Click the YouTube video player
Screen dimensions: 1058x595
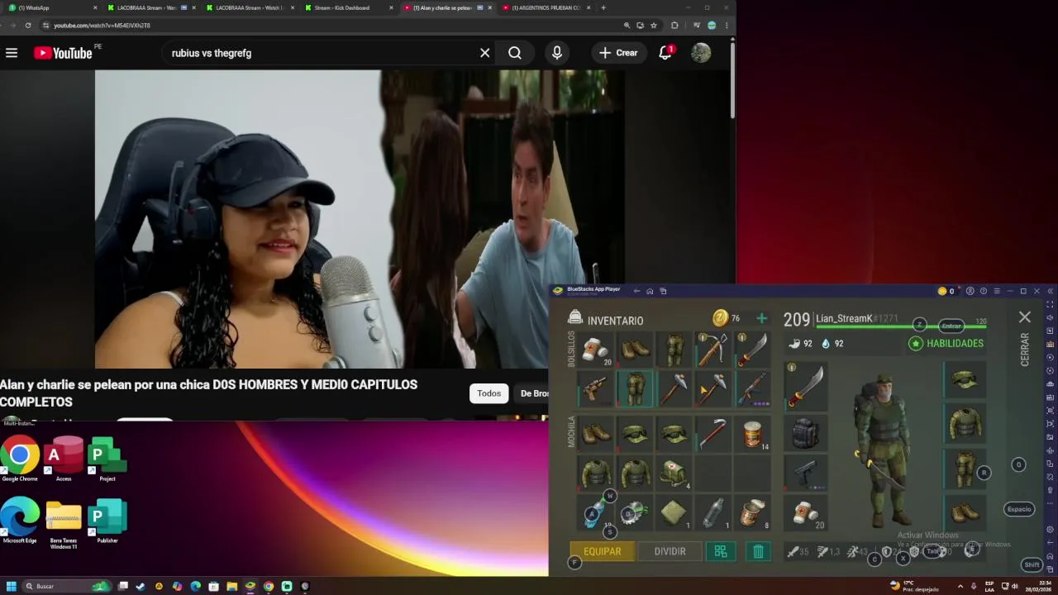(360, 219)
